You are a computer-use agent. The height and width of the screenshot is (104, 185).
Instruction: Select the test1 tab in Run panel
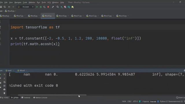pos(9,70)
